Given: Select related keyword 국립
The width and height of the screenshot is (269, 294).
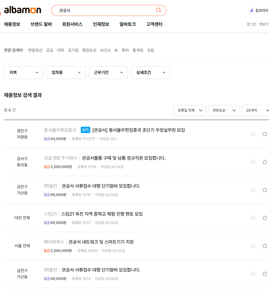Looking at the screenshot, I should tap(150, 50).
